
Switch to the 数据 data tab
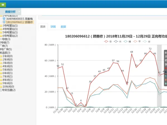pyautogui.click(x=63, y=27)
